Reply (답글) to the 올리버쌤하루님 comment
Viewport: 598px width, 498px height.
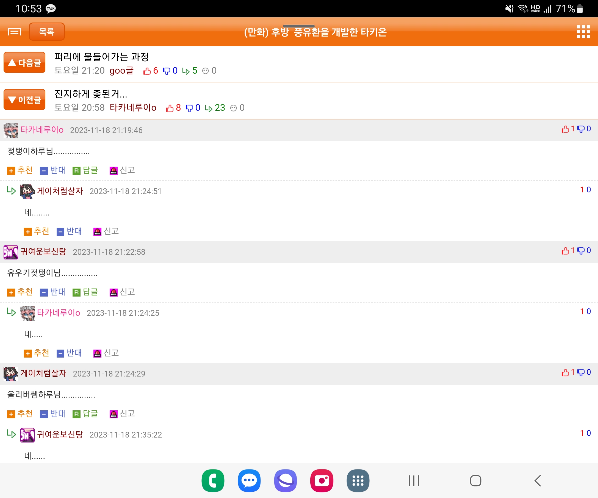(85, 414)
